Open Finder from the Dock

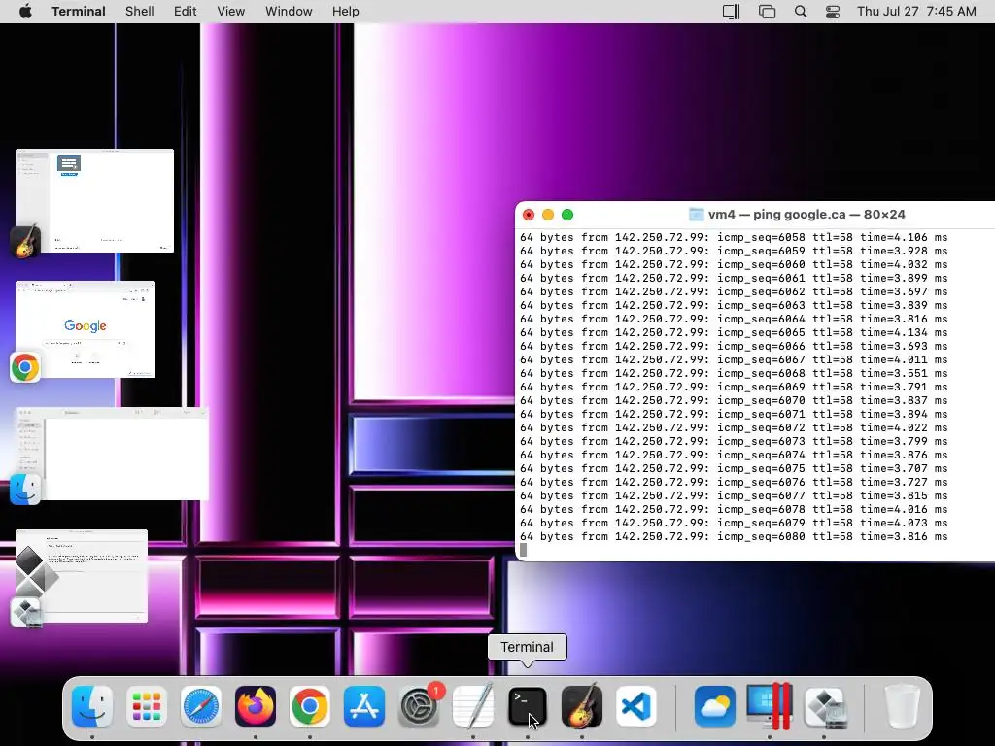pyautogui.click(x=92, y=706)
